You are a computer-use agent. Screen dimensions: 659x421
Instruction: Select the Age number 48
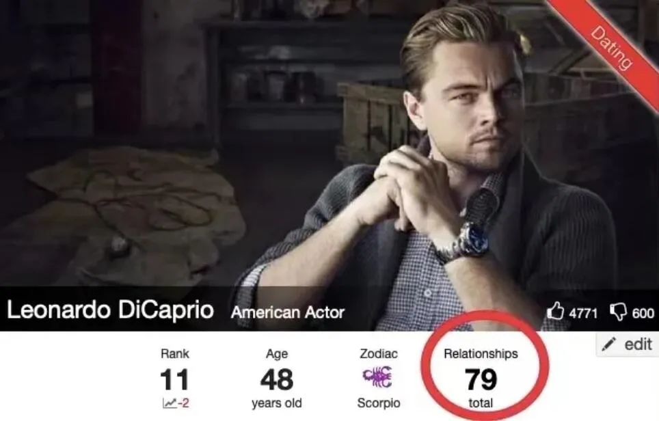(x=277, y=379)
